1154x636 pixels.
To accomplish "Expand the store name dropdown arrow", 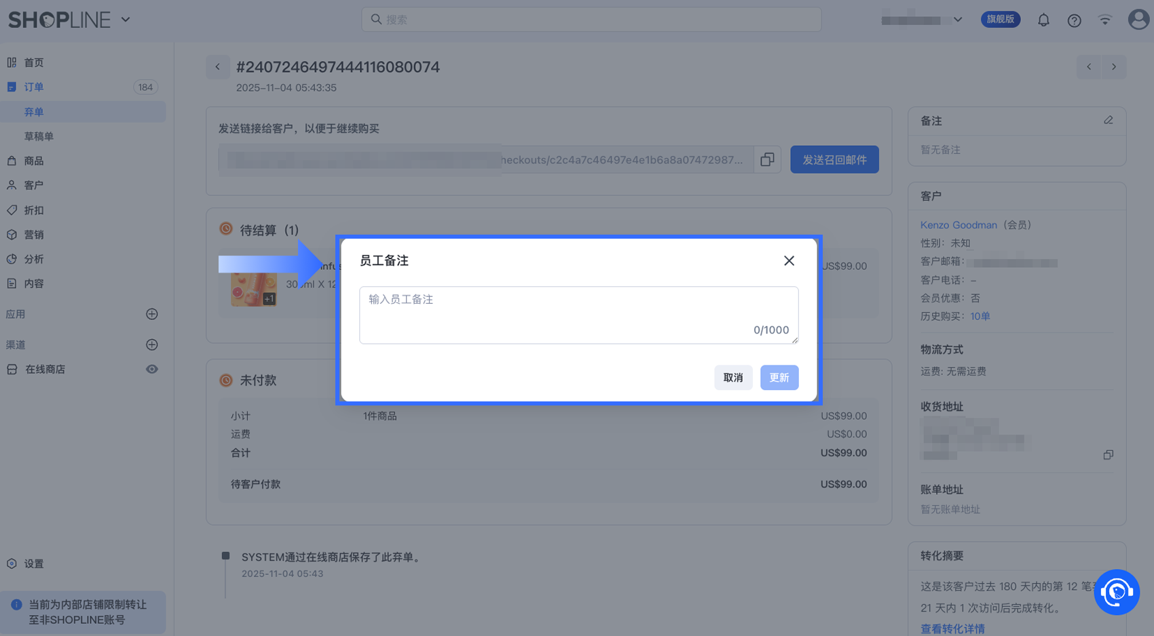I will tap(958, 20).
